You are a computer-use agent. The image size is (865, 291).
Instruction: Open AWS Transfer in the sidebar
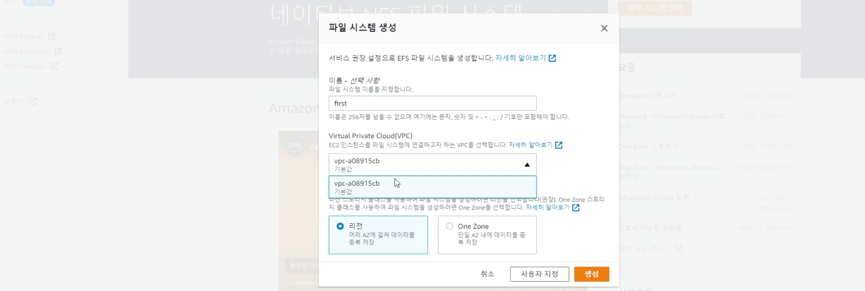coord(24,66)
